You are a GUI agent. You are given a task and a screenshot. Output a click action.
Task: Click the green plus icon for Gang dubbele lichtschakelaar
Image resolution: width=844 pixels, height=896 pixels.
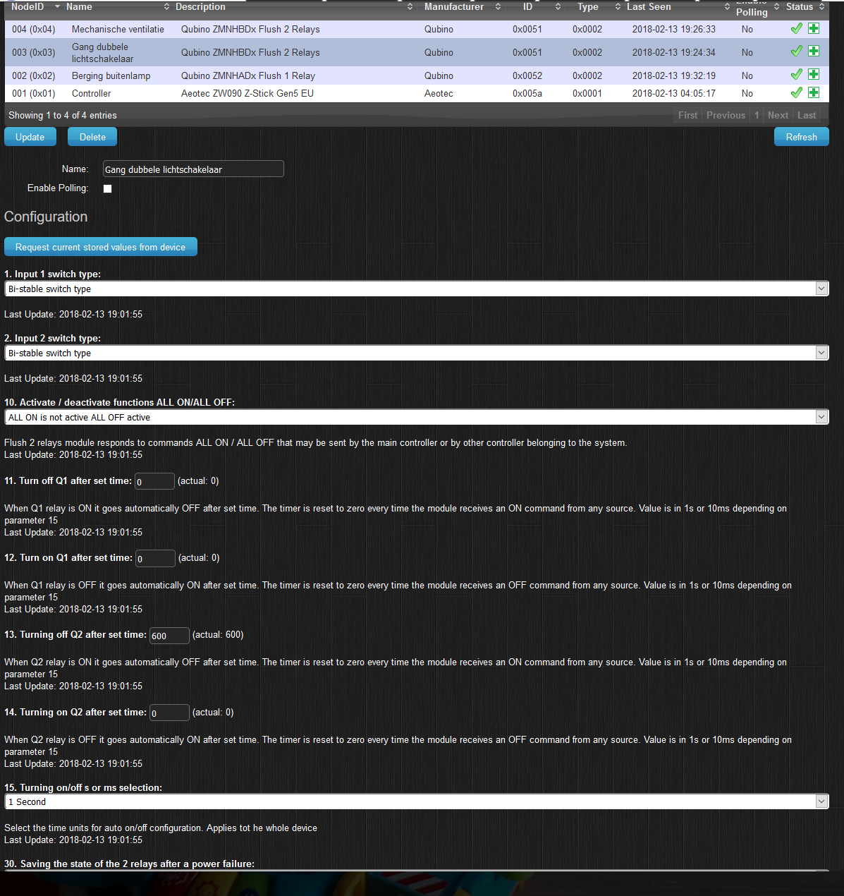click(814, 51)
